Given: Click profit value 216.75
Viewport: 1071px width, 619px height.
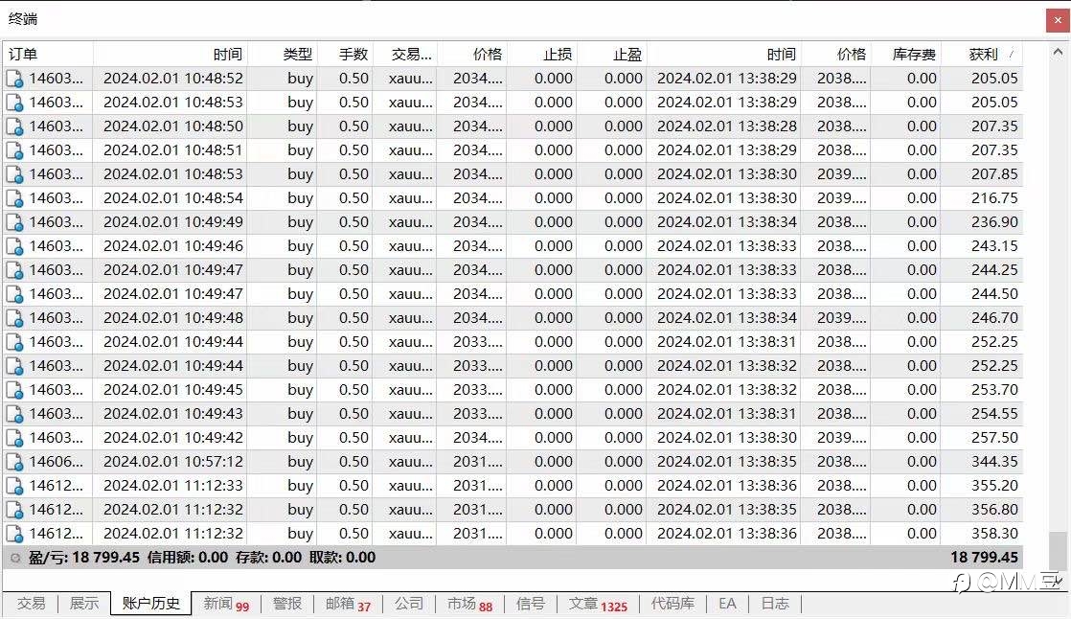Looking at the screenshot, I should (994, 198).
